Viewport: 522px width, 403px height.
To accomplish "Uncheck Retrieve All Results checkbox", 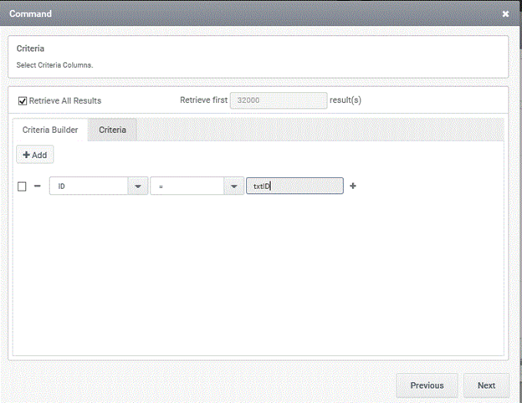I will tap(23, 101).
